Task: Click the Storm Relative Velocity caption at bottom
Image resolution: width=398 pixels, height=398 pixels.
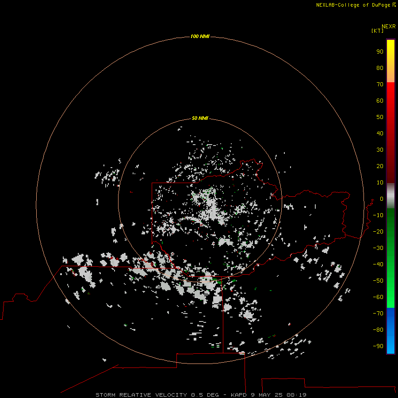Action: click(x=201, y=395)
